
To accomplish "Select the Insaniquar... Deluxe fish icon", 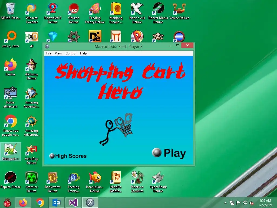I will [95, 182].
